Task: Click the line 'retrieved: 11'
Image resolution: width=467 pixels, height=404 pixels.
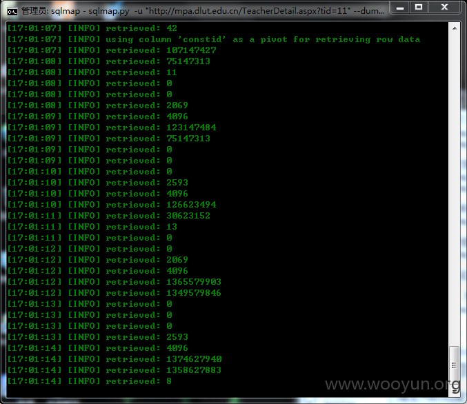Action: pos(92,72)
